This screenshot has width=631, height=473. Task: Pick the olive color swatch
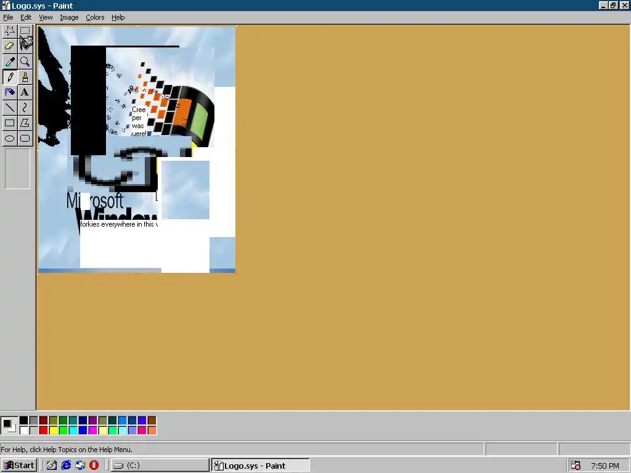click(53, 420)
